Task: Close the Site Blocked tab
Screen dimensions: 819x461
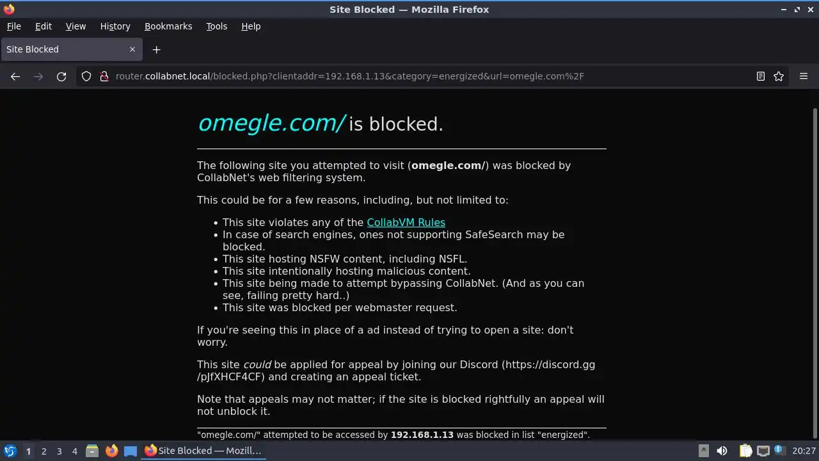Action: point(132,49)
